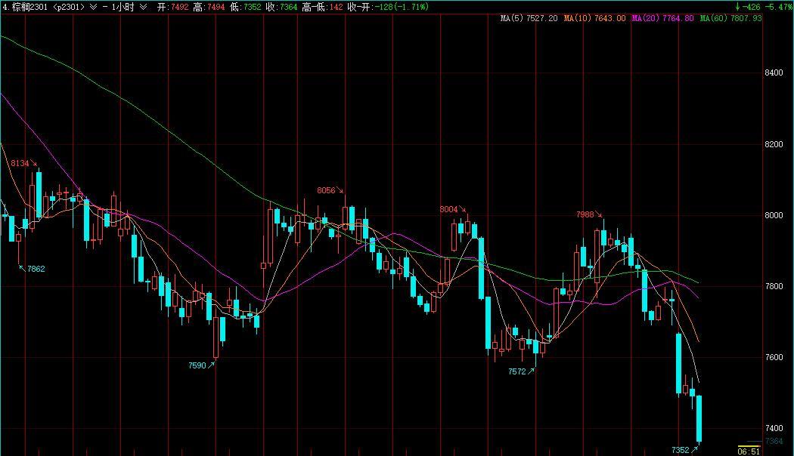794x456 pixels.
Task: Click the range value 高-低:142
Action: (322, 7)
